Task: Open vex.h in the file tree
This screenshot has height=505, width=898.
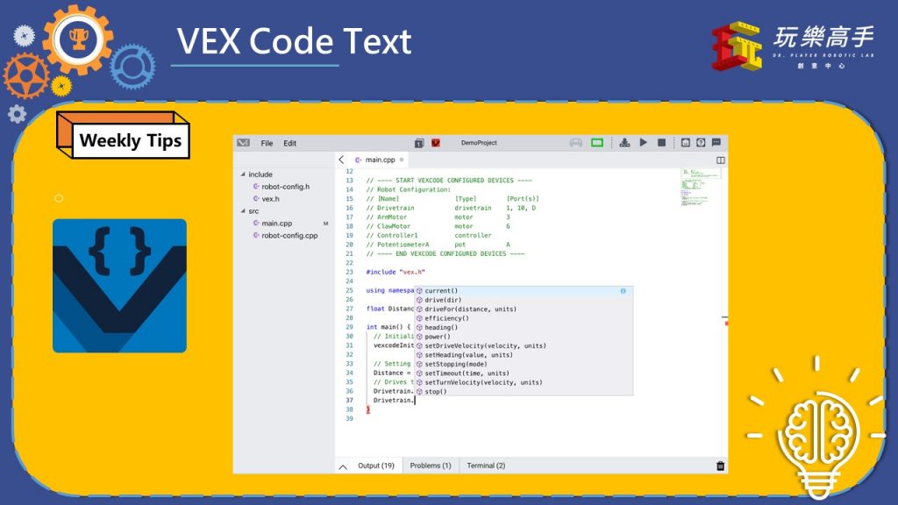Action: click(270, 199)
